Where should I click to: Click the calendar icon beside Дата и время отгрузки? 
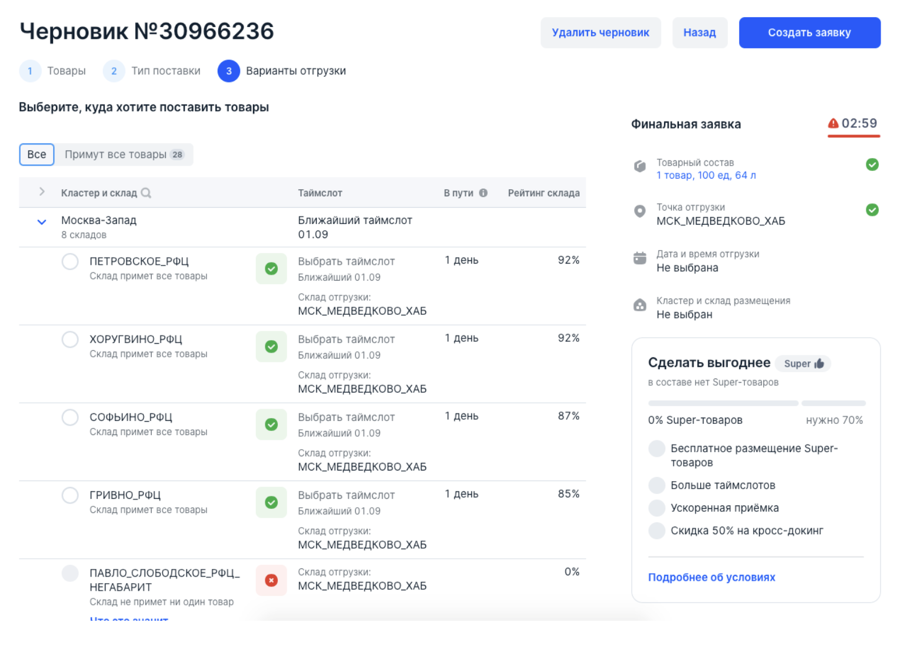pyautogui.click(x=640, y=258)
